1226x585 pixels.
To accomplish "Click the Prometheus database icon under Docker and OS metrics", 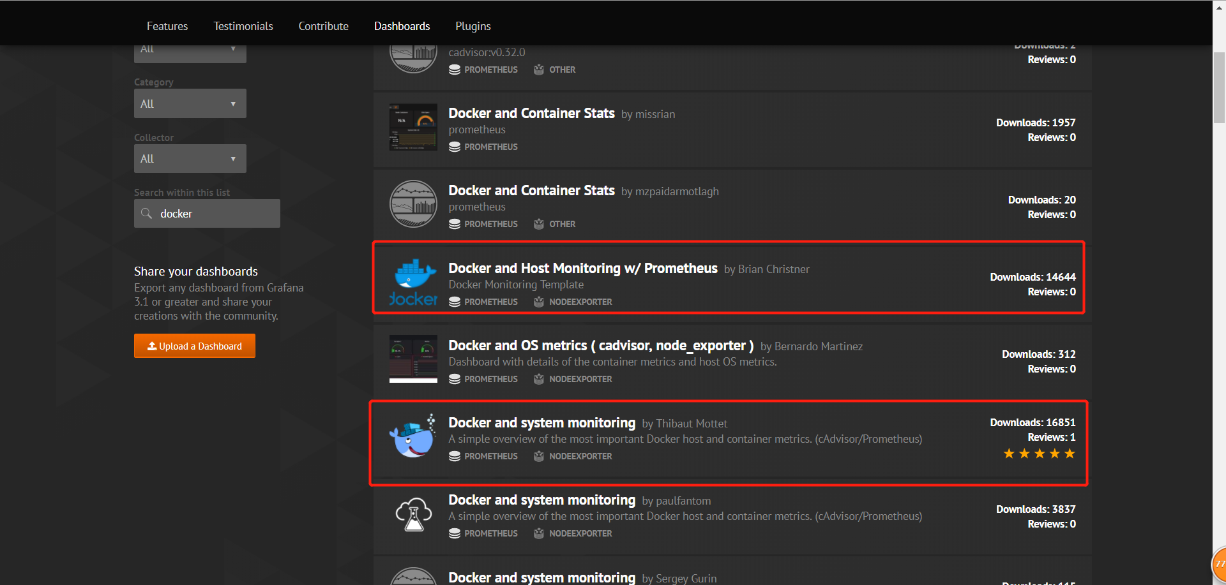I will (x=455, y=379).
